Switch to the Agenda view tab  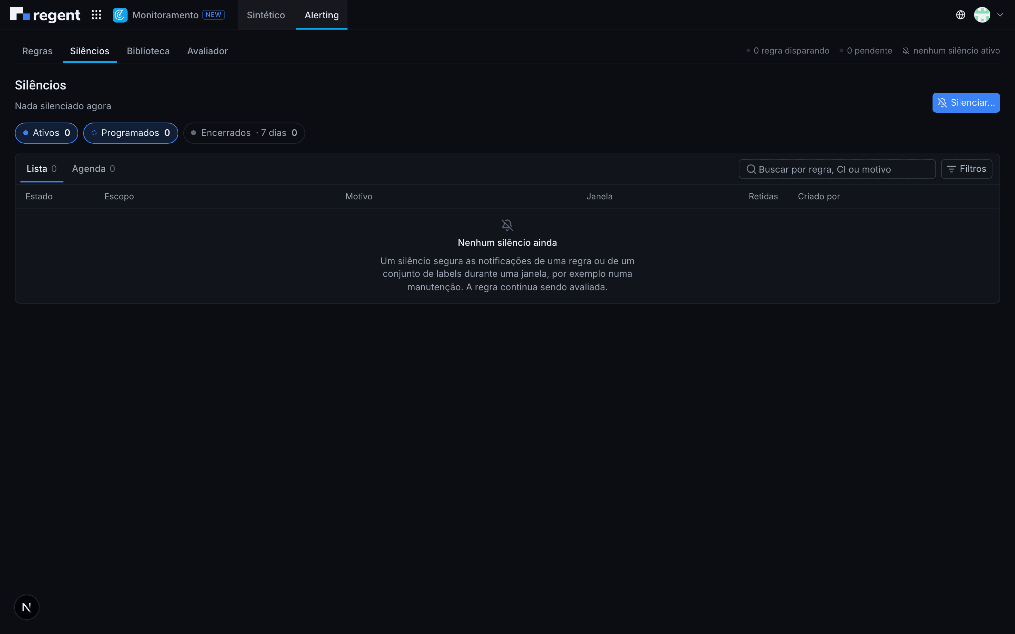pos(93,169)
